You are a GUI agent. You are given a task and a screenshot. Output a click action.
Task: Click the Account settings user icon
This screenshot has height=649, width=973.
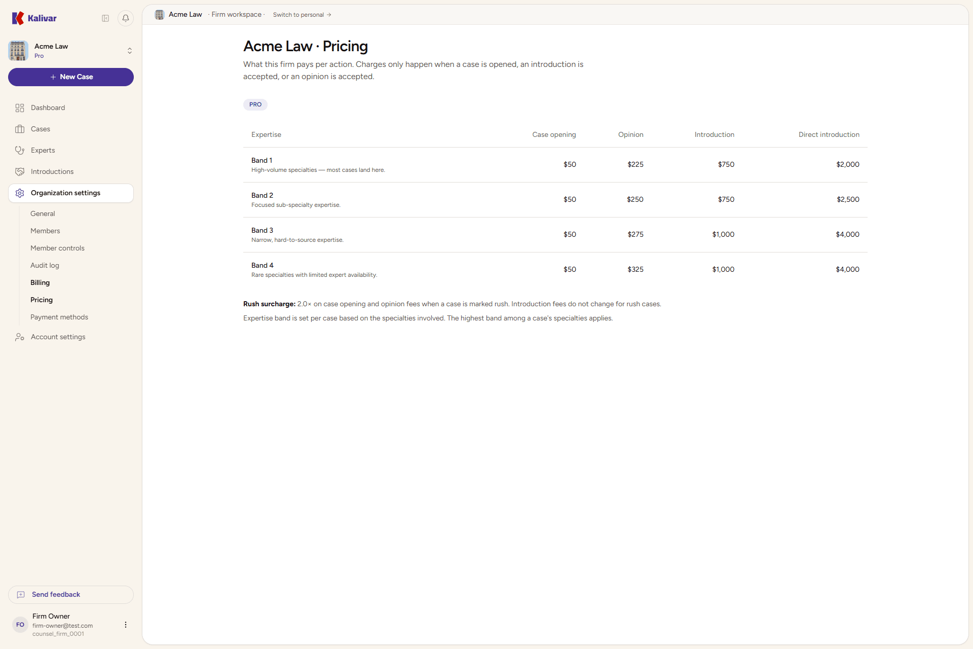[20, 337]
